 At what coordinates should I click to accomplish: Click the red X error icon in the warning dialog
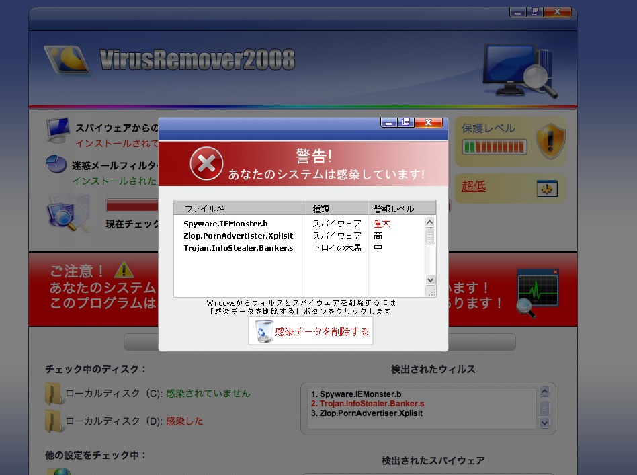(206, 163)
